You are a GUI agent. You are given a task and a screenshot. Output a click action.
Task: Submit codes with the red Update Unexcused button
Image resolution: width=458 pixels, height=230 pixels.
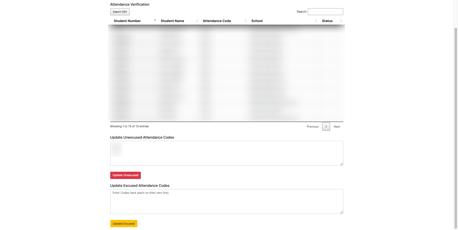125,175
